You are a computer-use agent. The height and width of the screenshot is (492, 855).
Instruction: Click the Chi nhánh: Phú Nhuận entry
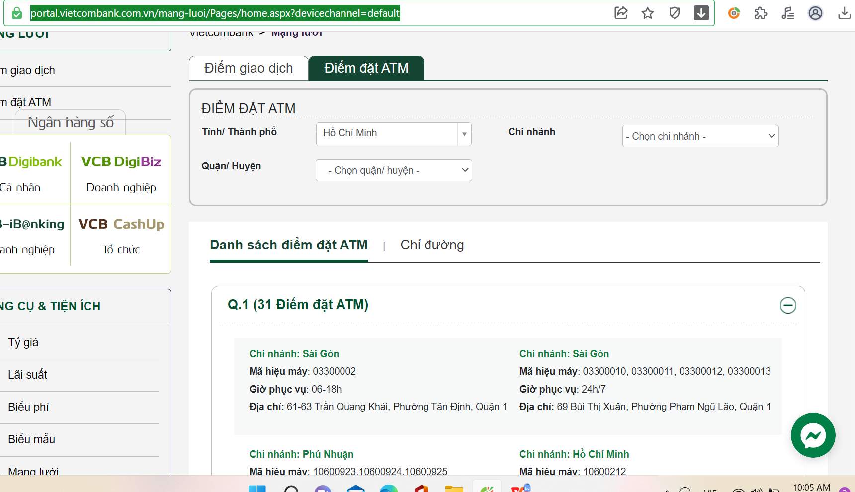301,454
